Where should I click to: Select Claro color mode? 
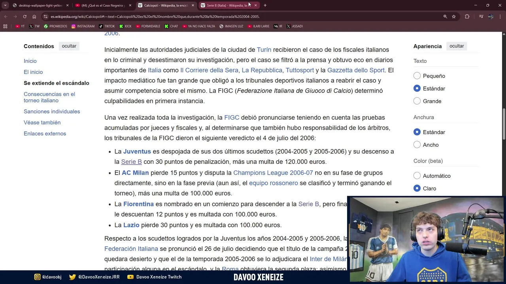coord(417,189)
